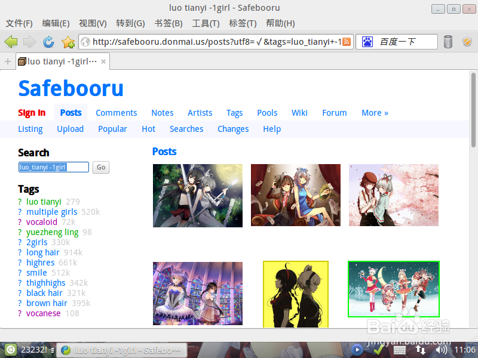
Task: Click the Baidu paw search engine icon
Action: (x=367, y=42)
